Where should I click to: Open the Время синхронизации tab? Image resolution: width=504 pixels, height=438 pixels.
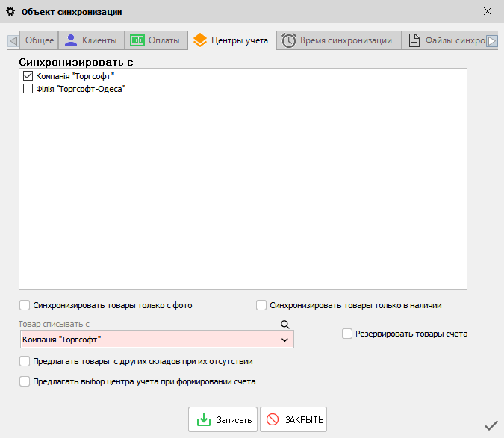[337, 40]
